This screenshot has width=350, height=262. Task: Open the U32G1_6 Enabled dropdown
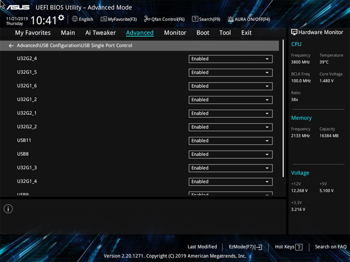[x=230, y=86]
